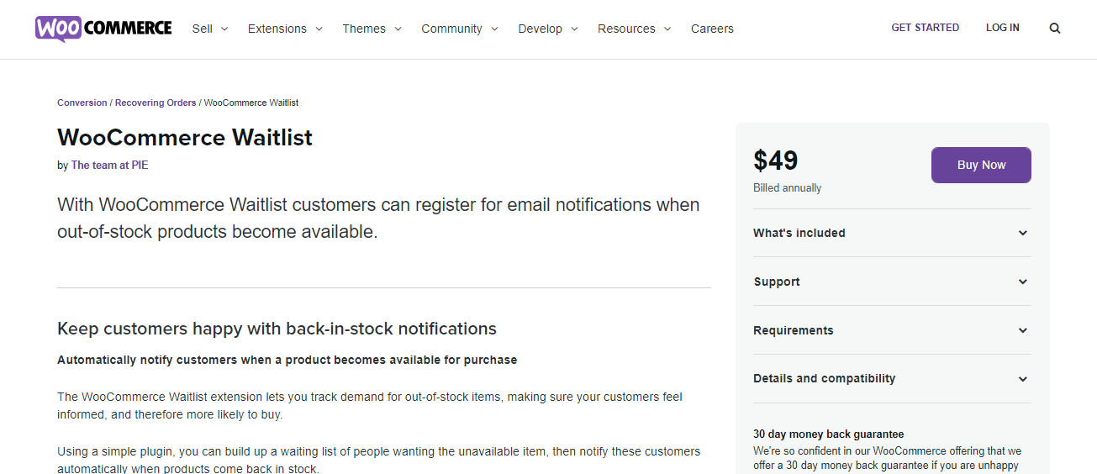
Task: Open the Resources menu
Action: [x=634, y=29]
